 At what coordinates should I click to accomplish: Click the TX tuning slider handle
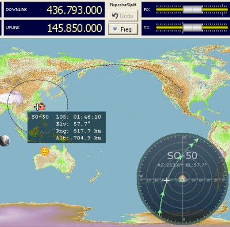(193, 28)
